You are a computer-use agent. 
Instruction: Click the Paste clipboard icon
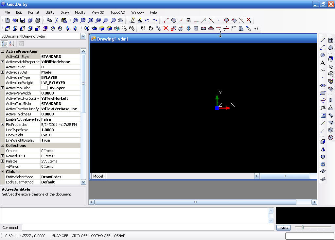[x=64, y=20]
